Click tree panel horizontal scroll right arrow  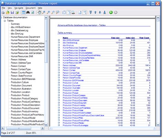(x=43, y=128)
